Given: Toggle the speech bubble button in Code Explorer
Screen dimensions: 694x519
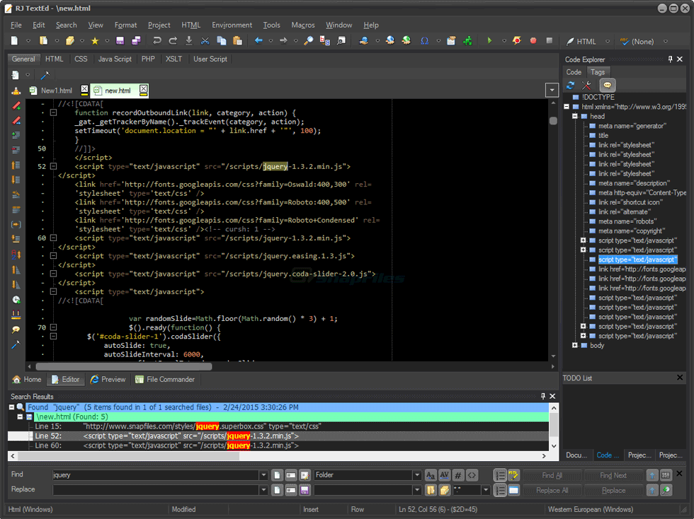Looking at the screenshot, I should coord(607,86).
